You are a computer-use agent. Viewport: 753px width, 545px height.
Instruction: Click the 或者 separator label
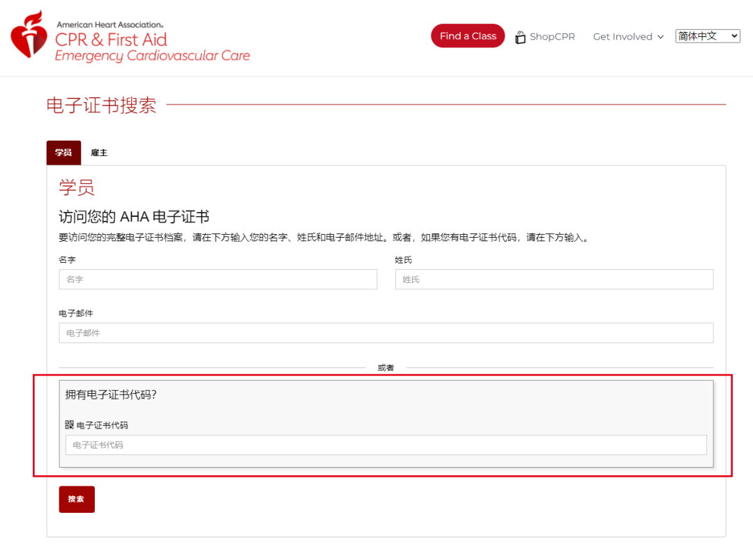[386, 368]
